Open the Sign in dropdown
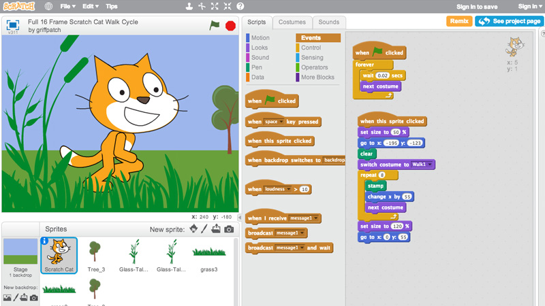Viewport: 545px width, 306px height. pyautogui.click(x=530, y=6)
